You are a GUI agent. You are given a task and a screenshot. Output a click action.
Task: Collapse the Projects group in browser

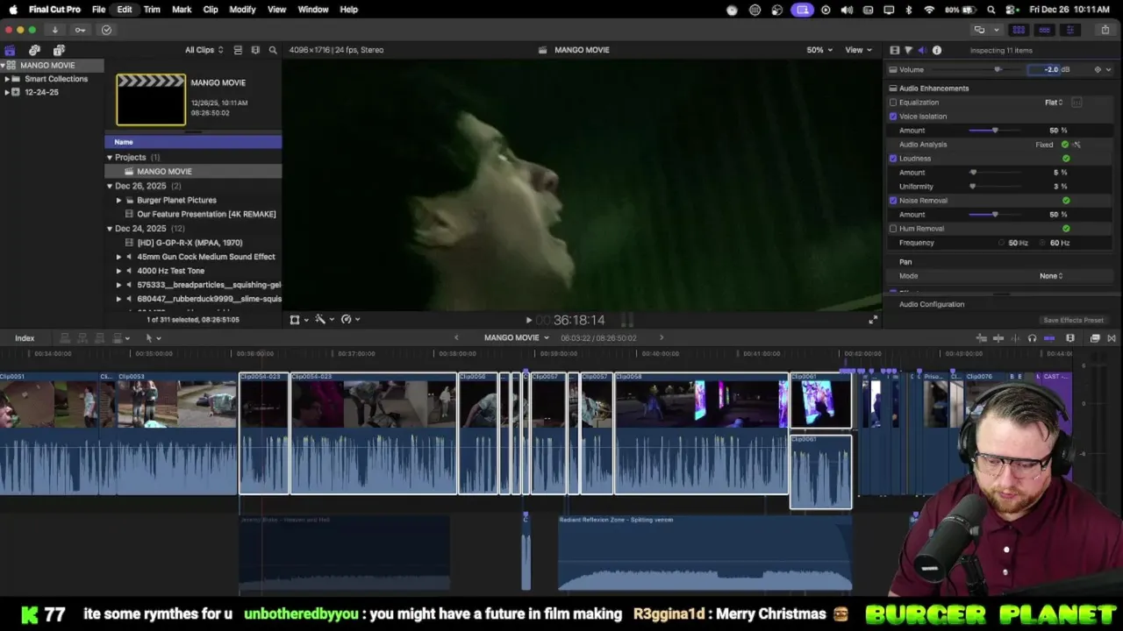(x=110, y=158)
